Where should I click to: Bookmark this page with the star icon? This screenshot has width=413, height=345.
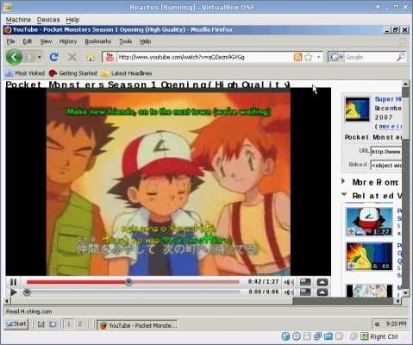308,57
